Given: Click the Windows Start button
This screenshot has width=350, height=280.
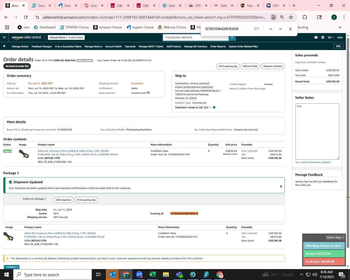Looking at the screenshot, I should click(7, 275).
